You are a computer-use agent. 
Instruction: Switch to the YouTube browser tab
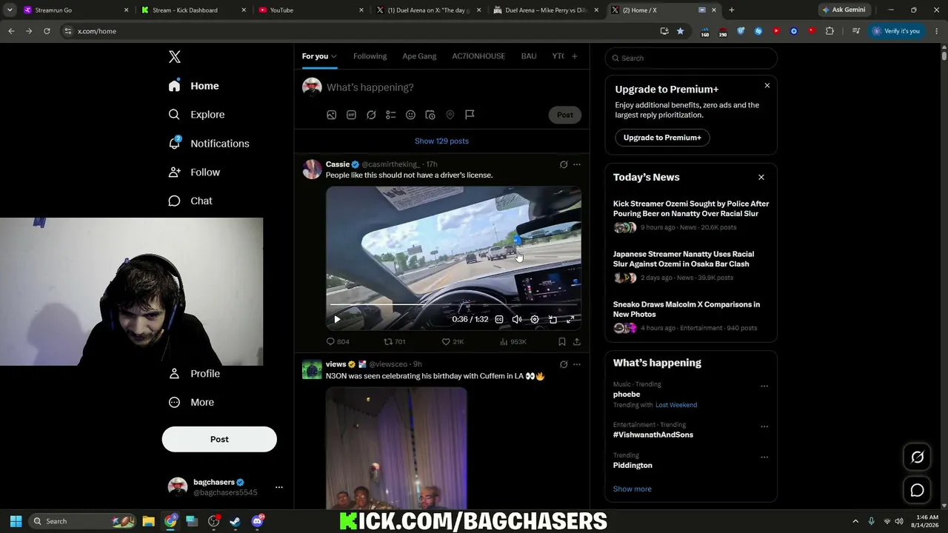click(x=310, y=10)
